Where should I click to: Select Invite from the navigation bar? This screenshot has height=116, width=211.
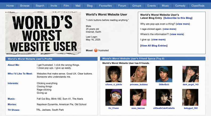[54, 6]
